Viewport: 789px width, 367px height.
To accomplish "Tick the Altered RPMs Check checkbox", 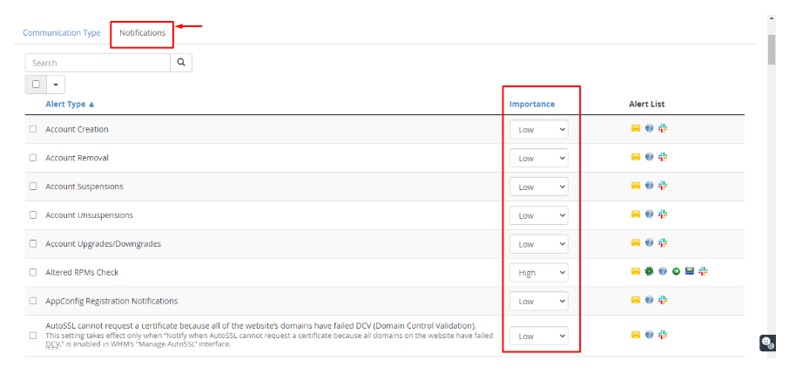I will (33, 273).
